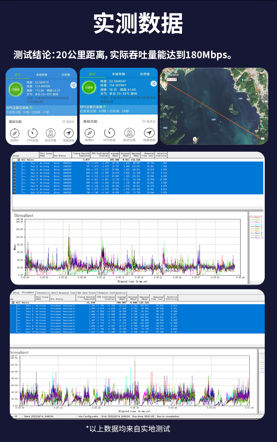277x442 pixels.
Task: Open GPS测速 in right GPS app
Action: click(x=109, y=133)
